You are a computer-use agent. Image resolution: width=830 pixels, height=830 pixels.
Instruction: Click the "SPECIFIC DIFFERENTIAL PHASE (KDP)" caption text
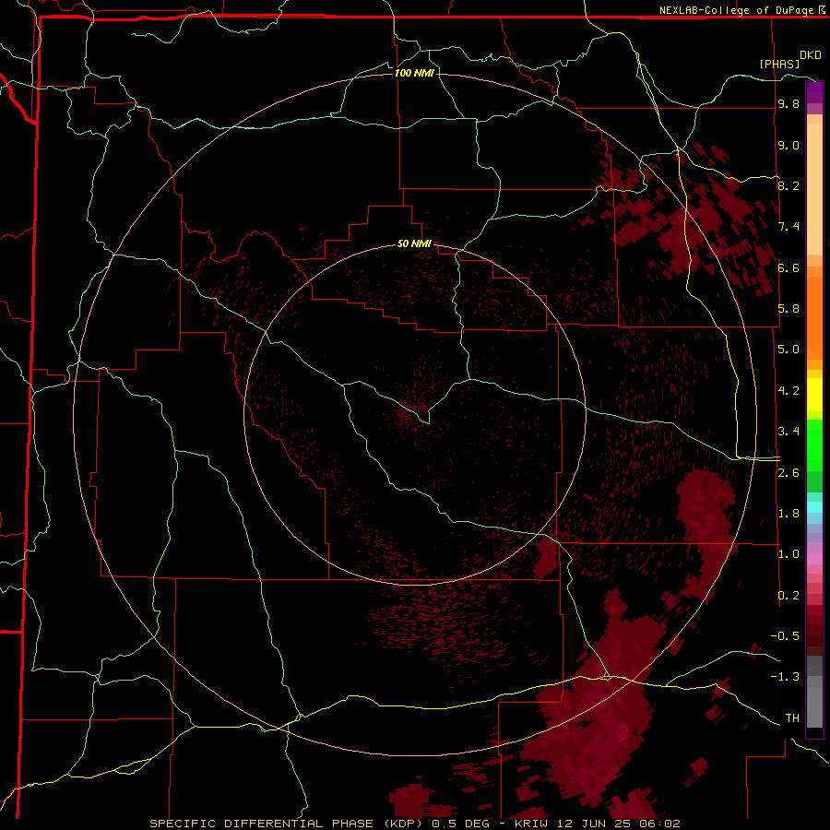click(286, 824)
